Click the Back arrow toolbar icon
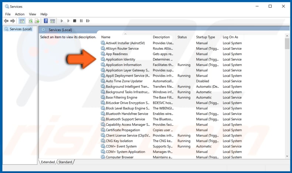Image resolution: width=292 pixels, height=173 pixels. click(x=6, y=21)
